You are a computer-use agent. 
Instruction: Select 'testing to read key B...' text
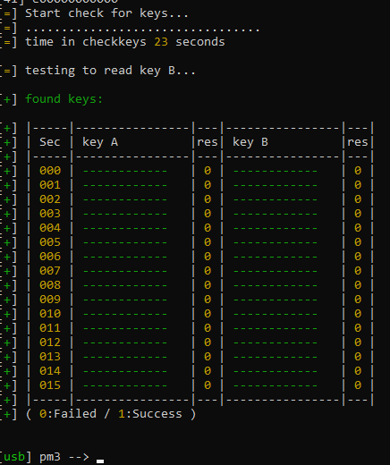tap(110, 71)
